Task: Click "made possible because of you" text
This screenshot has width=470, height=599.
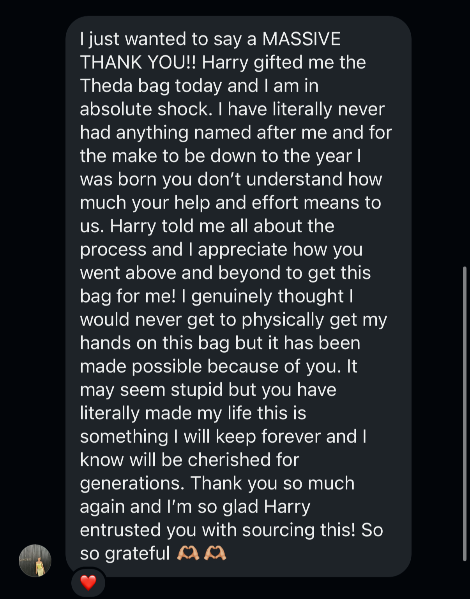Action: [x=210, y=366]
